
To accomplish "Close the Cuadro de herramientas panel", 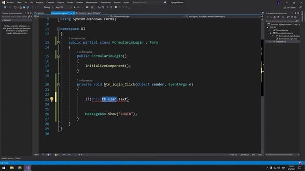I will click(x=30, y=13).
